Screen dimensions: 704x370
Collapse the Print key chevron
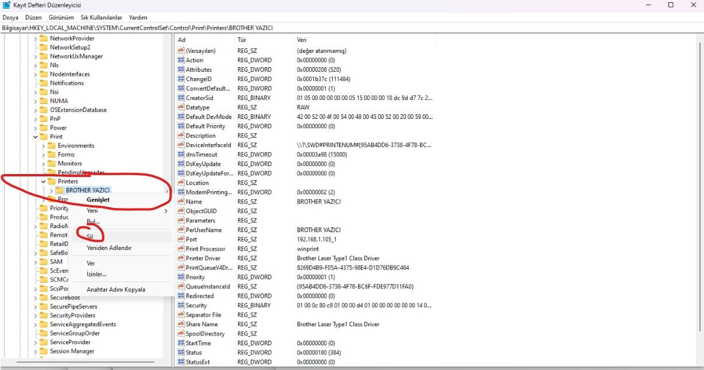(x=36, y=137)
